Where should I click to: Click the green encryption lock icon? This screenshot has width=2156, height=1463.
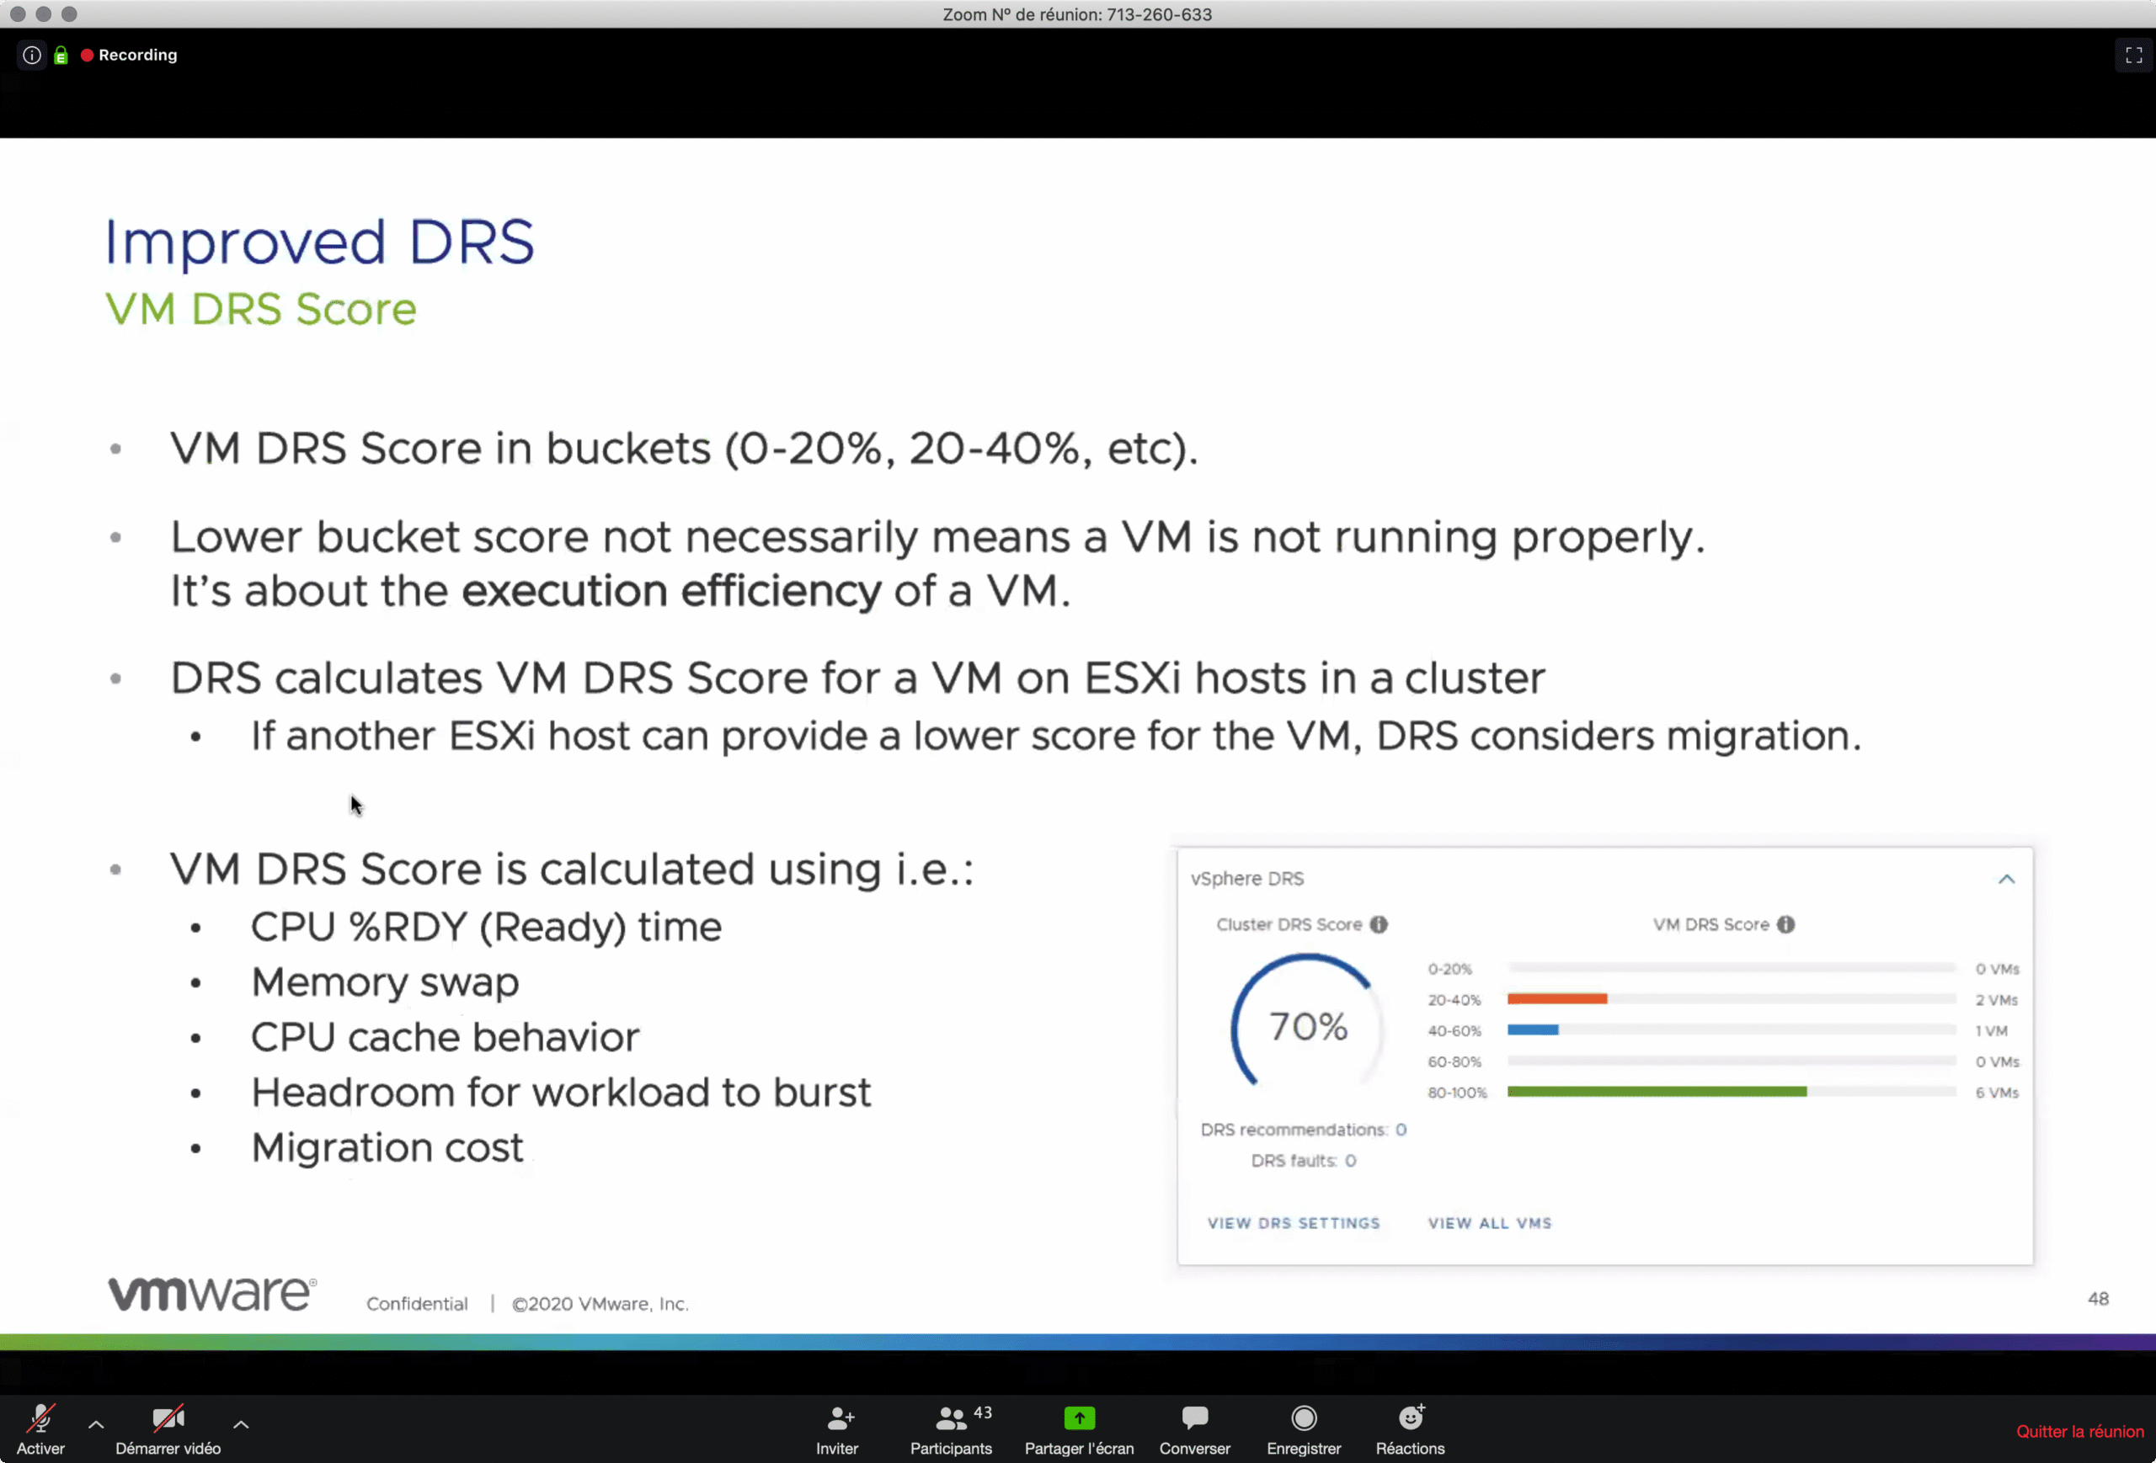point(61,56)
